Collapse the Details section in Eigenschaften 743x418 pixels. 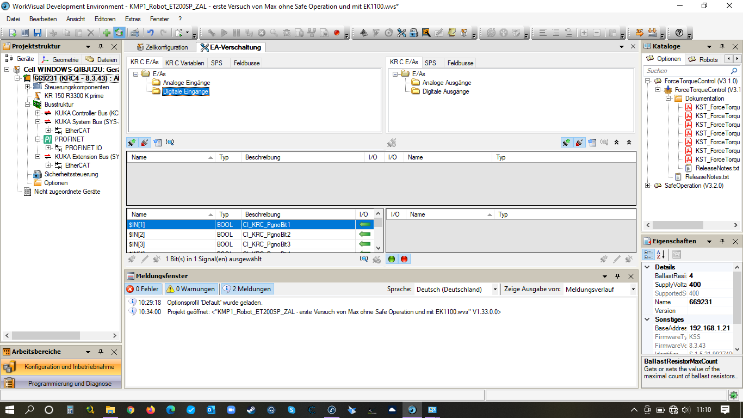pos(647,267)
